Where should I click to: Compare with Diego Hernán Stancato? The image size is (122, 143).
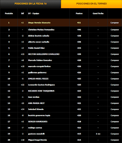click(114, 23)
